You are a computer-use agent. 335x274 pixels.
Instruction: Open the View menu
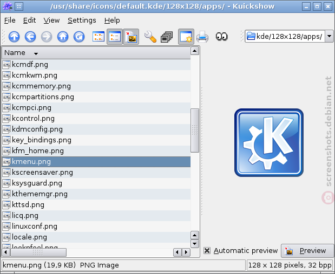pos(51,20)
